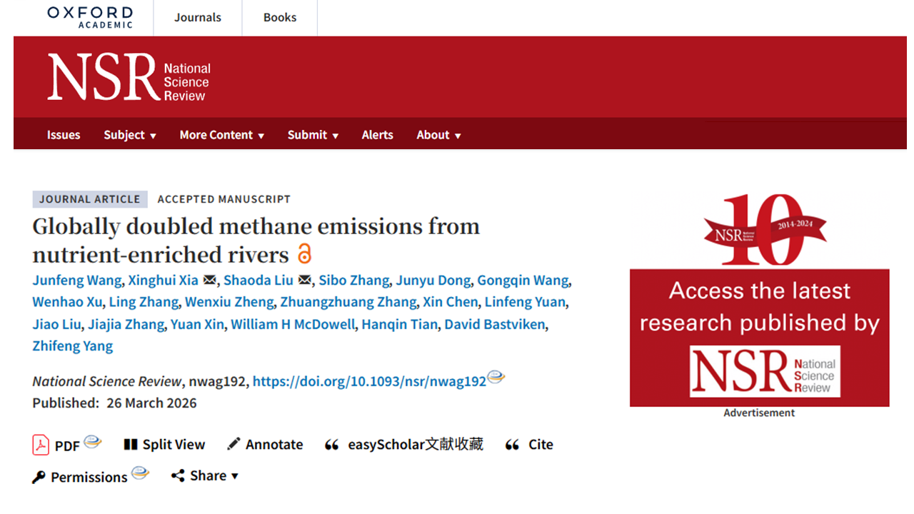Click the Cite quotation icon

click(x=512, y=445)
